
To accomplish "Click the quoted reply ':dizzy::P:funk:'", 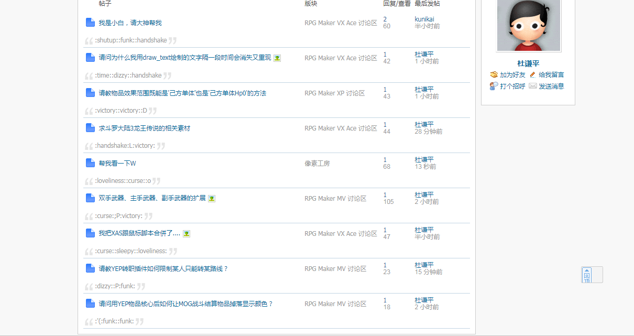I will 115,286.
